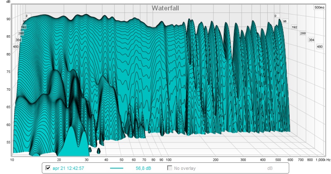The image size is (331, 174).
Task: Click the 85 value on the dB axis
Action: [8, 36]
